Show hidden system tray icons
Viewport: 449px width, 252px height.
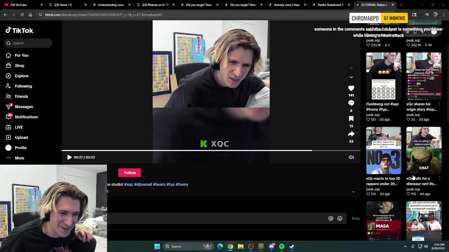405,246
